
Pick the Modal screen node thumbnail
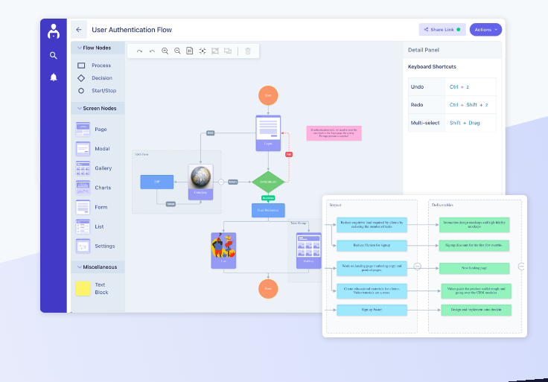point(83,149)
